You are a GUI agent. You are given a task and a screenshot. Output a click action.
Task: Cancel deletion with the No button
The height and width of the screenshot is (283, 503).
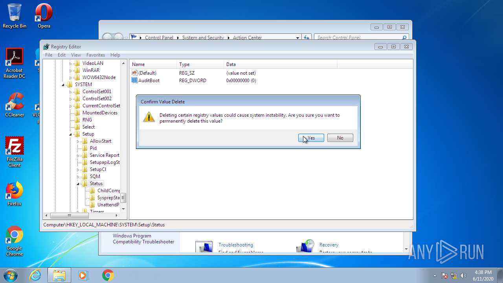340,138
